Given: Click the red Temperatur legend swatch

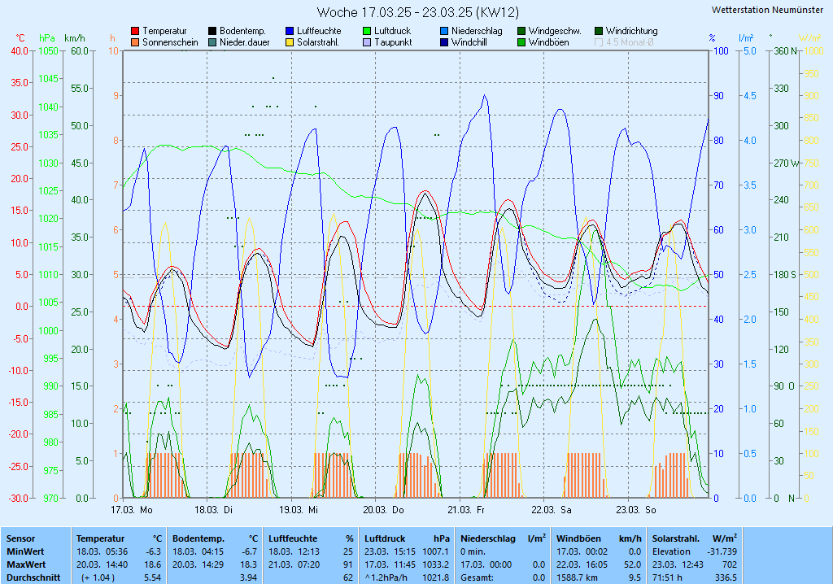Looking at the screenshot, I should 135,32.
